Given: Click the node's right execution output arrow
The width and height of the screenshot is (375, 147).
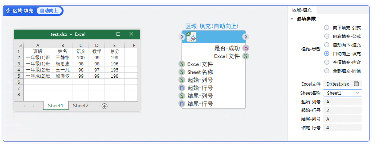Looking at the screenshot, I should pos(246,36).
